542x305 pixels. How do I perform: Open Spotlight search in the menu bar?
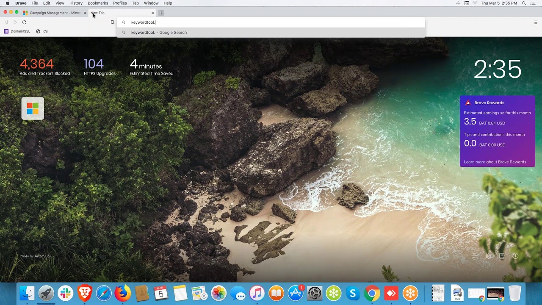pos(524,3)
